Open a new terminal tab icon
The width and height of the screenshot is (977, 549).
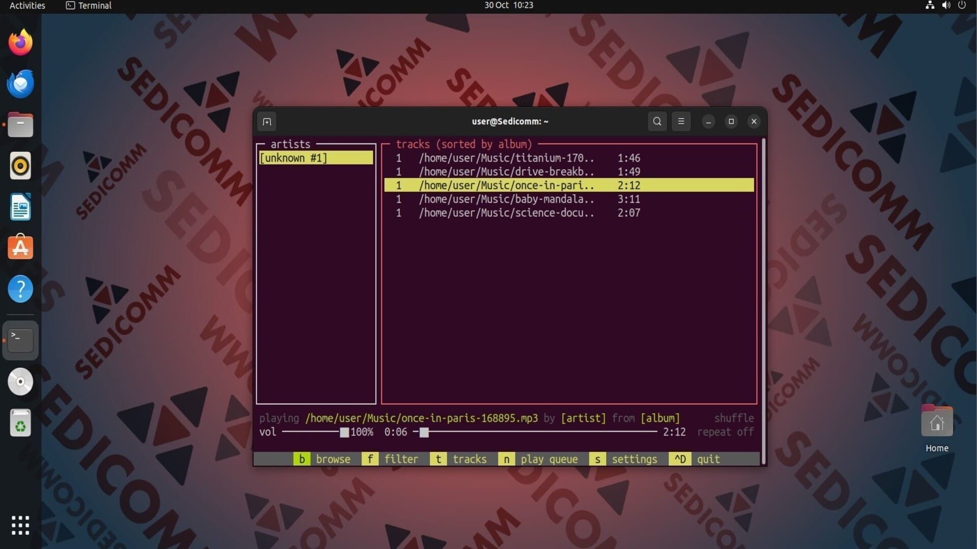pos(267,121)
